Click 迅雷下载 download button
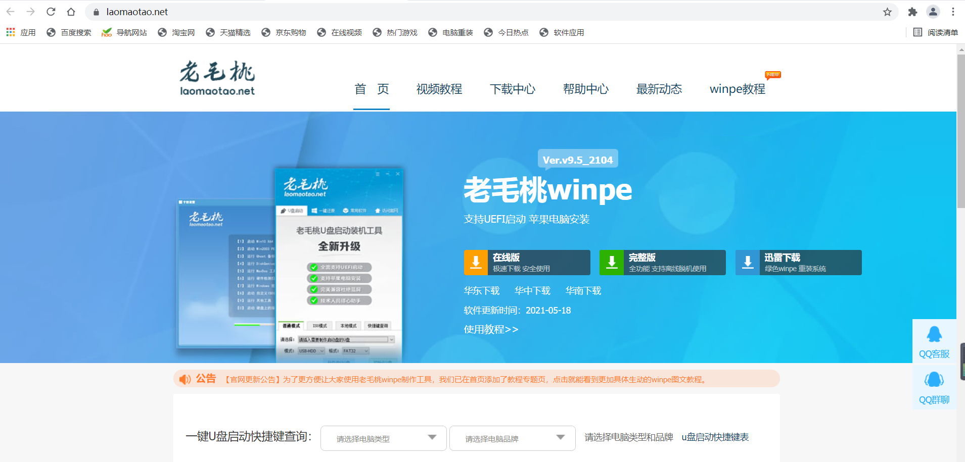The width and height of the screenshot is (965, 462). click(x=799, y=263)
